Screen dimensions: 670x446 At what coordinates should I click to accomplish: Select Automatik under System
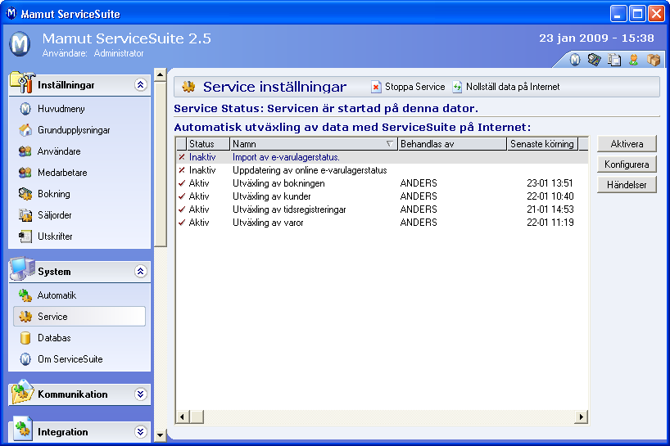coord(57,295)
